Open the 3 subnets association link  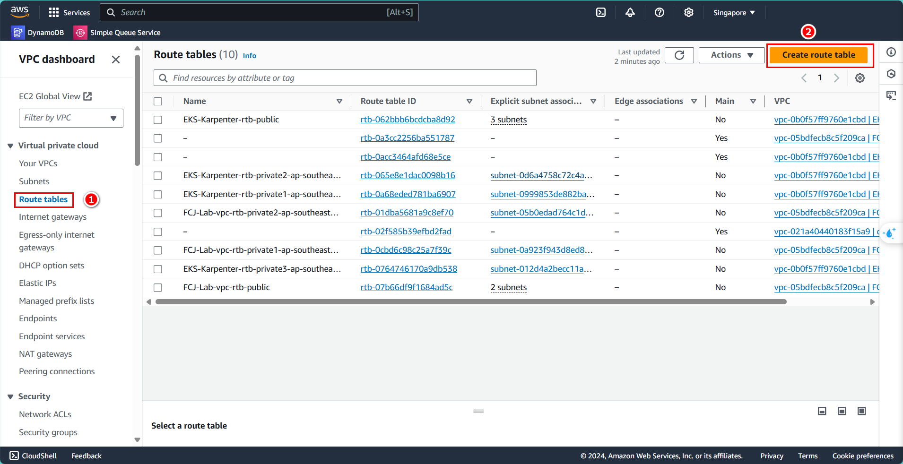click(509, 120)
